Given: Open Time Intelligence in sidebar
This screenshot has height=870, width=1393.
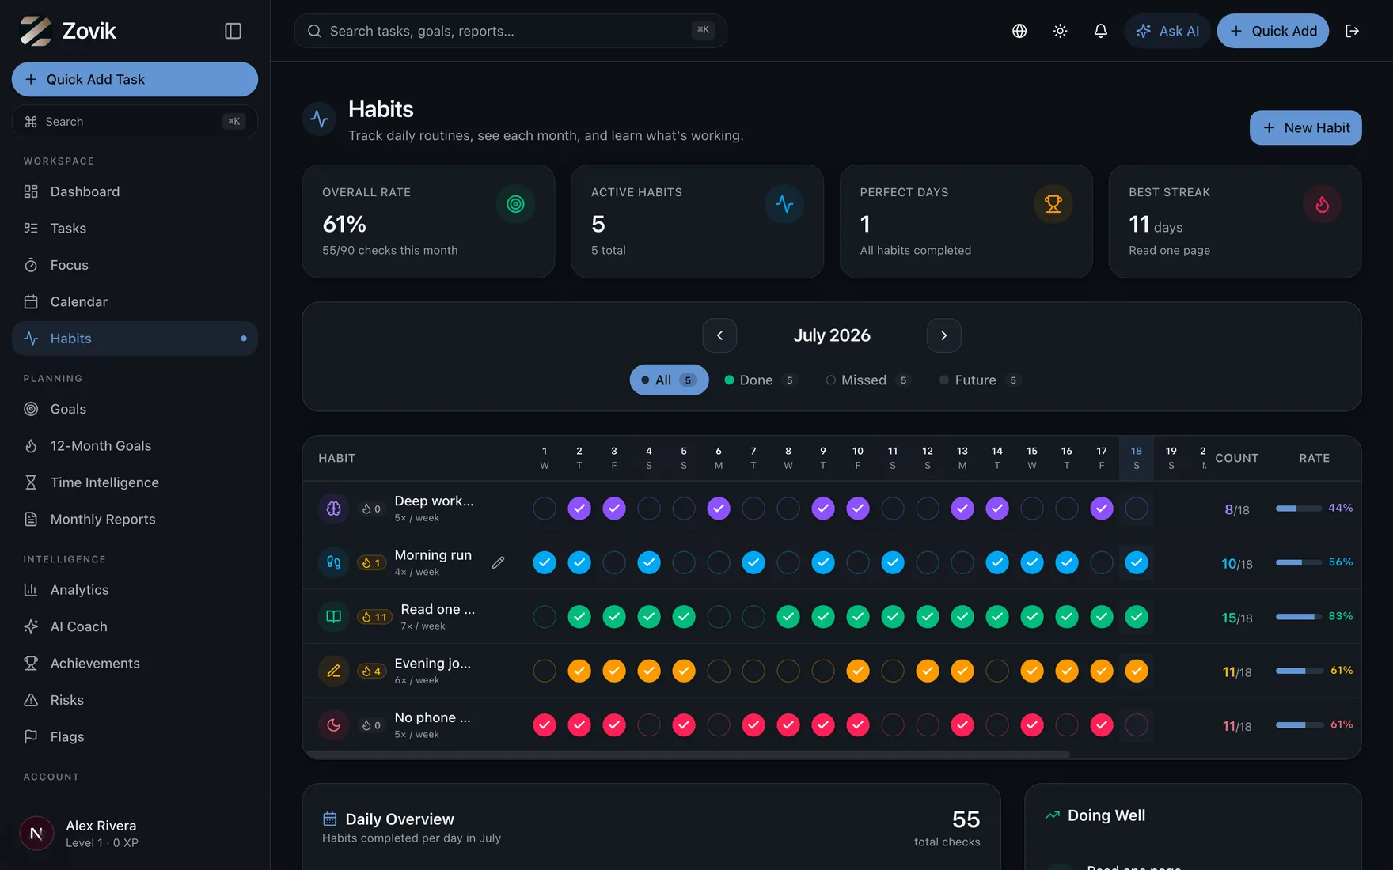Looking at the screenshot, I should pyautogui.click(x=135, y=482).
